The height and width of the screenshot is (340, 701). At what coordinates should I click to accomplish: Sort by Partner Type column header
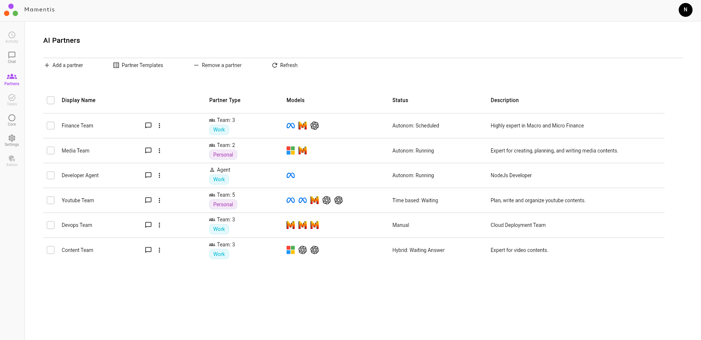click(225, 100)
